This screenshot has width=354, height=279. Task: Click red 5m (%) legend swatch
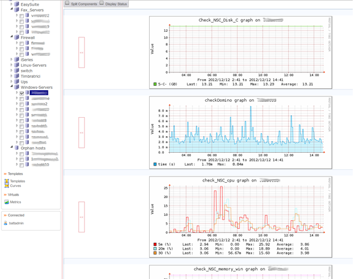click(155, 245)
